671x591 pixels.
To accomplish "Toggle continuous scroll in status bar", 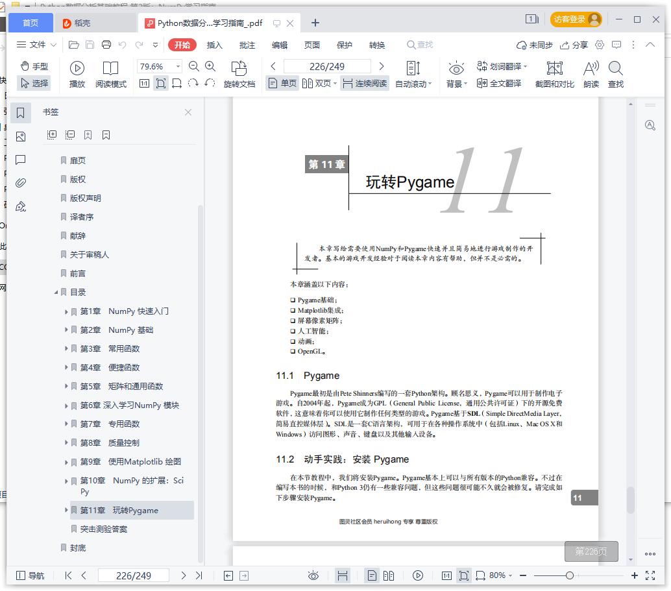I will [343, 575].
